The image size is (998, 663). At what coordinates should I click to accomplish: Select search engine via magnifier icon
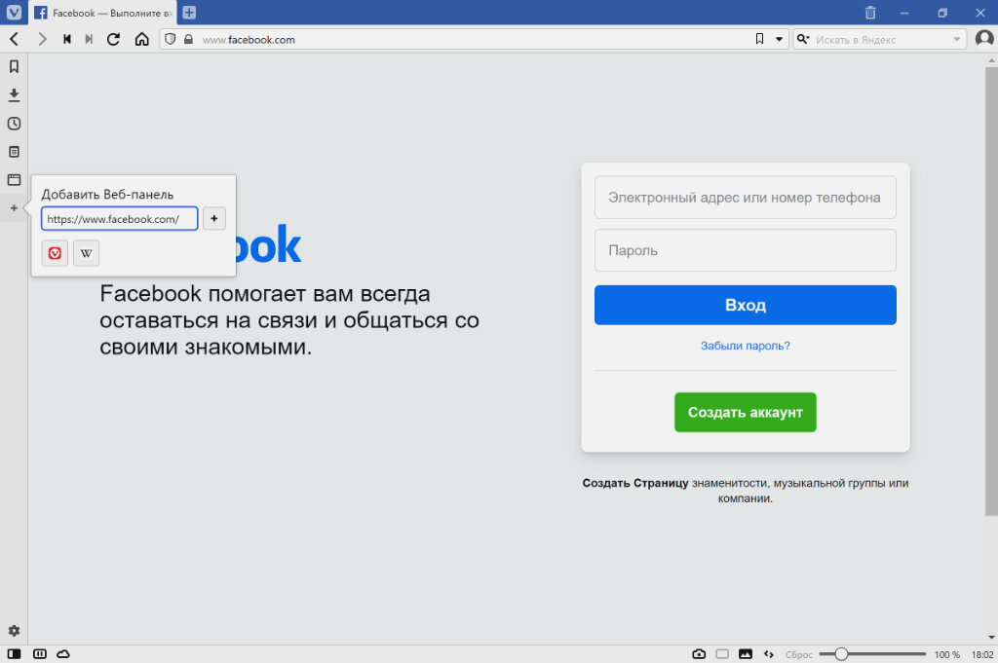tap(803, 39)
